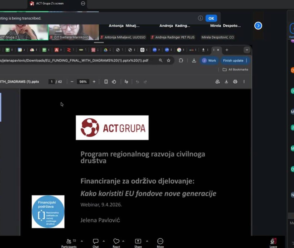The width and height of the screenshot is (294, 248).
Task: Click the Finish update button
Action: click(x=233, y=60)
